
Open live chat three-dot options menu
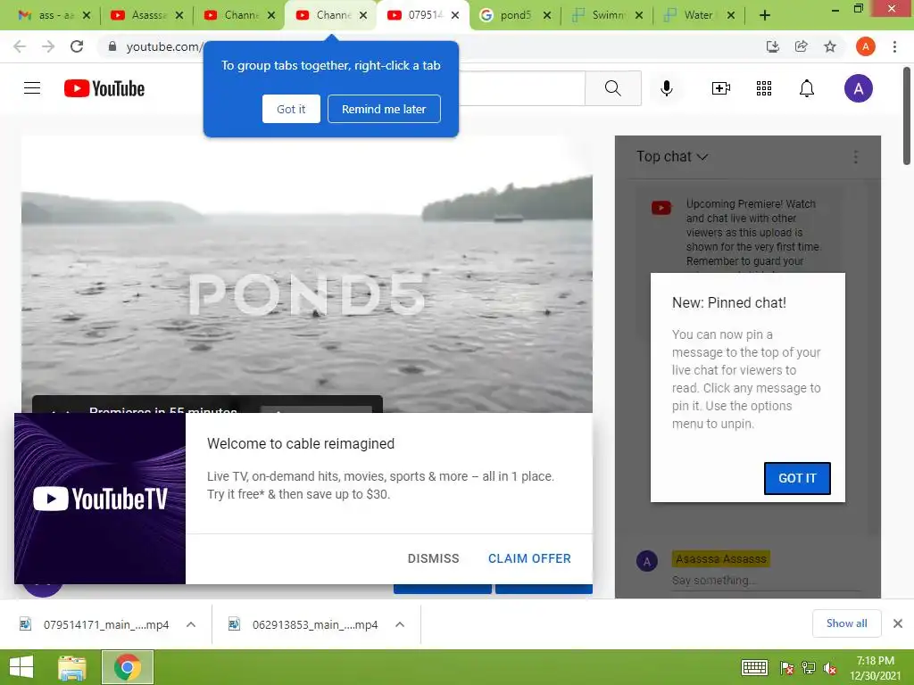[855, 157]
